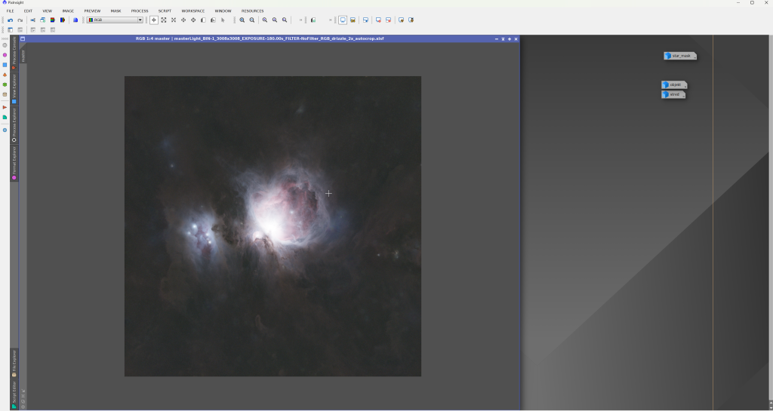Open the WORKSPACE menu

[x=192, y=11]
